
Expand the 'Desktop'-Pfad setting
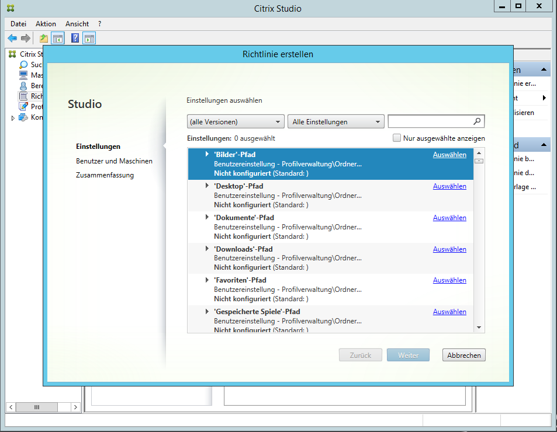tap(207, 186)
